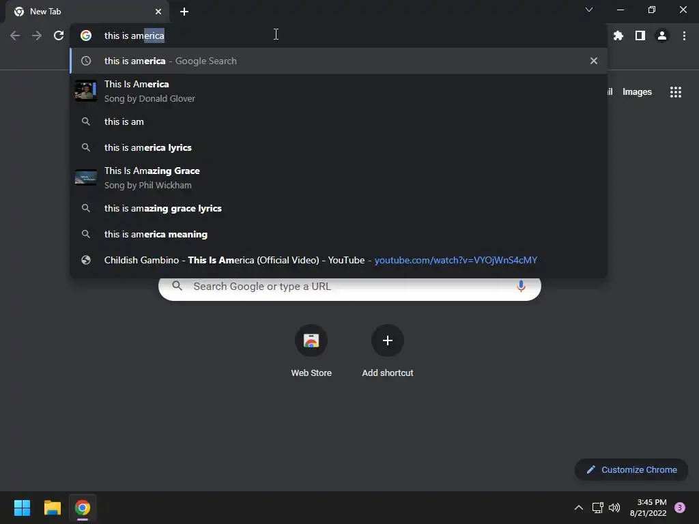Remove the 'this is america' history suggestion
Viewport: 699px width, 524px height.
[594, 61]
